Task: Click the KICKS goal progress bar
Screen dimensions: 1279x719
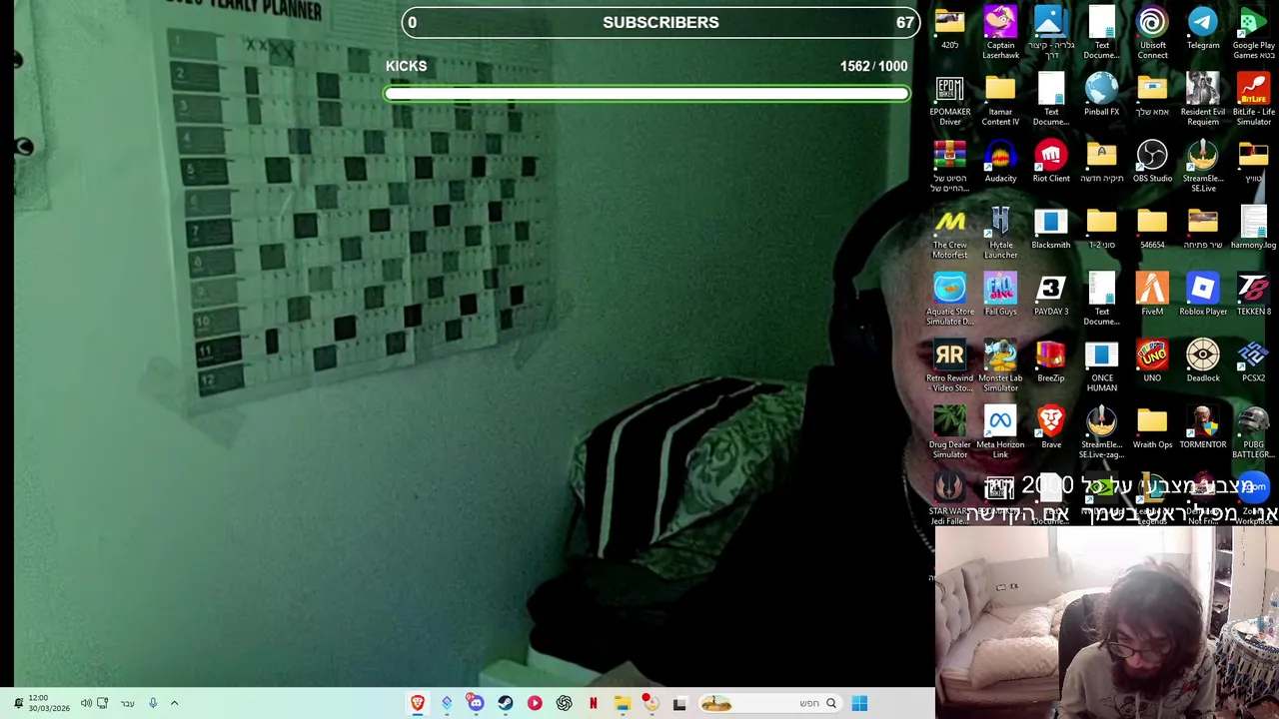Action: [646, 93]
